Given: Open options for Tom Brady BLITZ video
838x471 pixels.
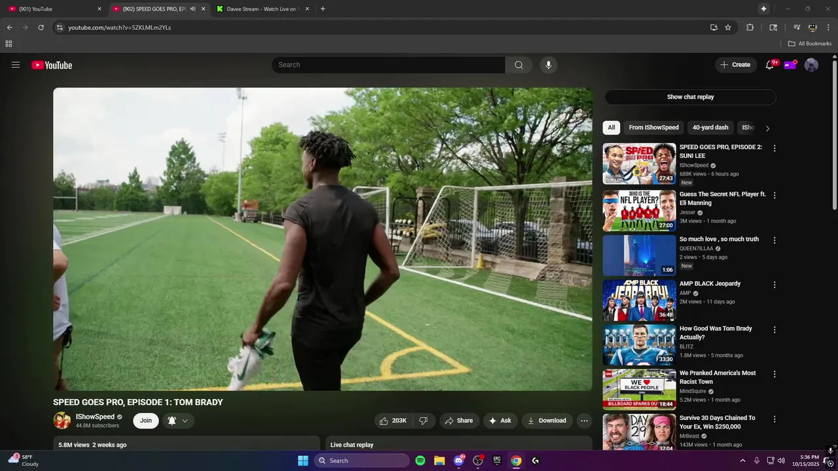Looking at the screenshot, I should pyautogui.click(x=774, y=330).
